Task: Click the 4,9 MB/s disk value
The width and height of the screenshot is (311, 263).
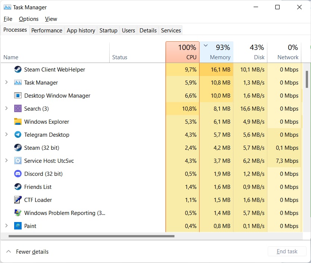Action: [254, 122]
